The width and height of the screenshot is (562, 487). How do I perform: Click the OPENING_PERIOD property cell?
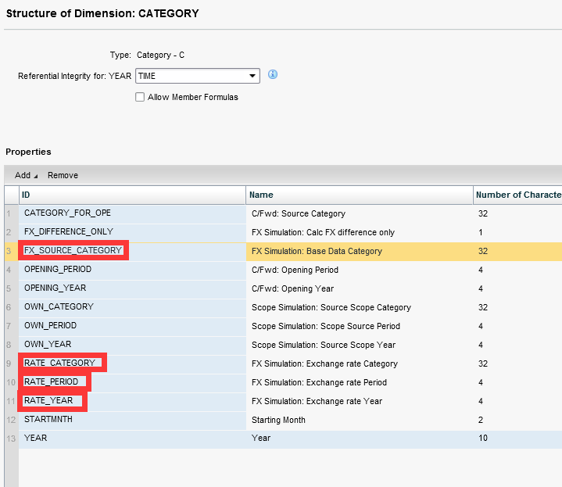pos(58,270)
